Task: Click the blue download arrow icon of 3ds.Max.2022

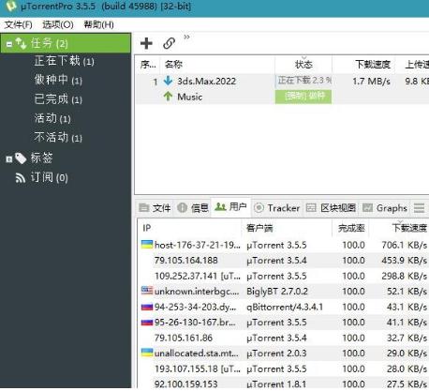Action: [168, 81]
